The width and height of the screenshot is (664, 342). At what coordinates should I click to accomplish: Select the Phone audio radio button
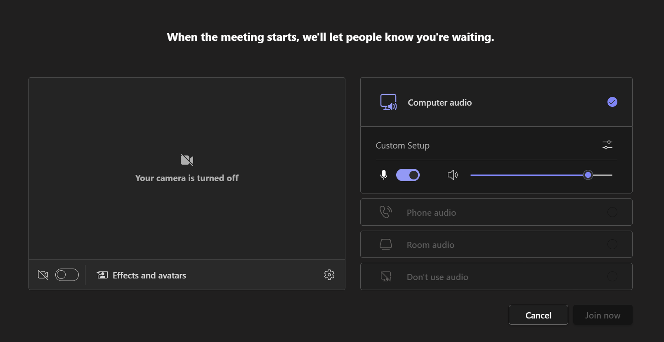point(612,212)
